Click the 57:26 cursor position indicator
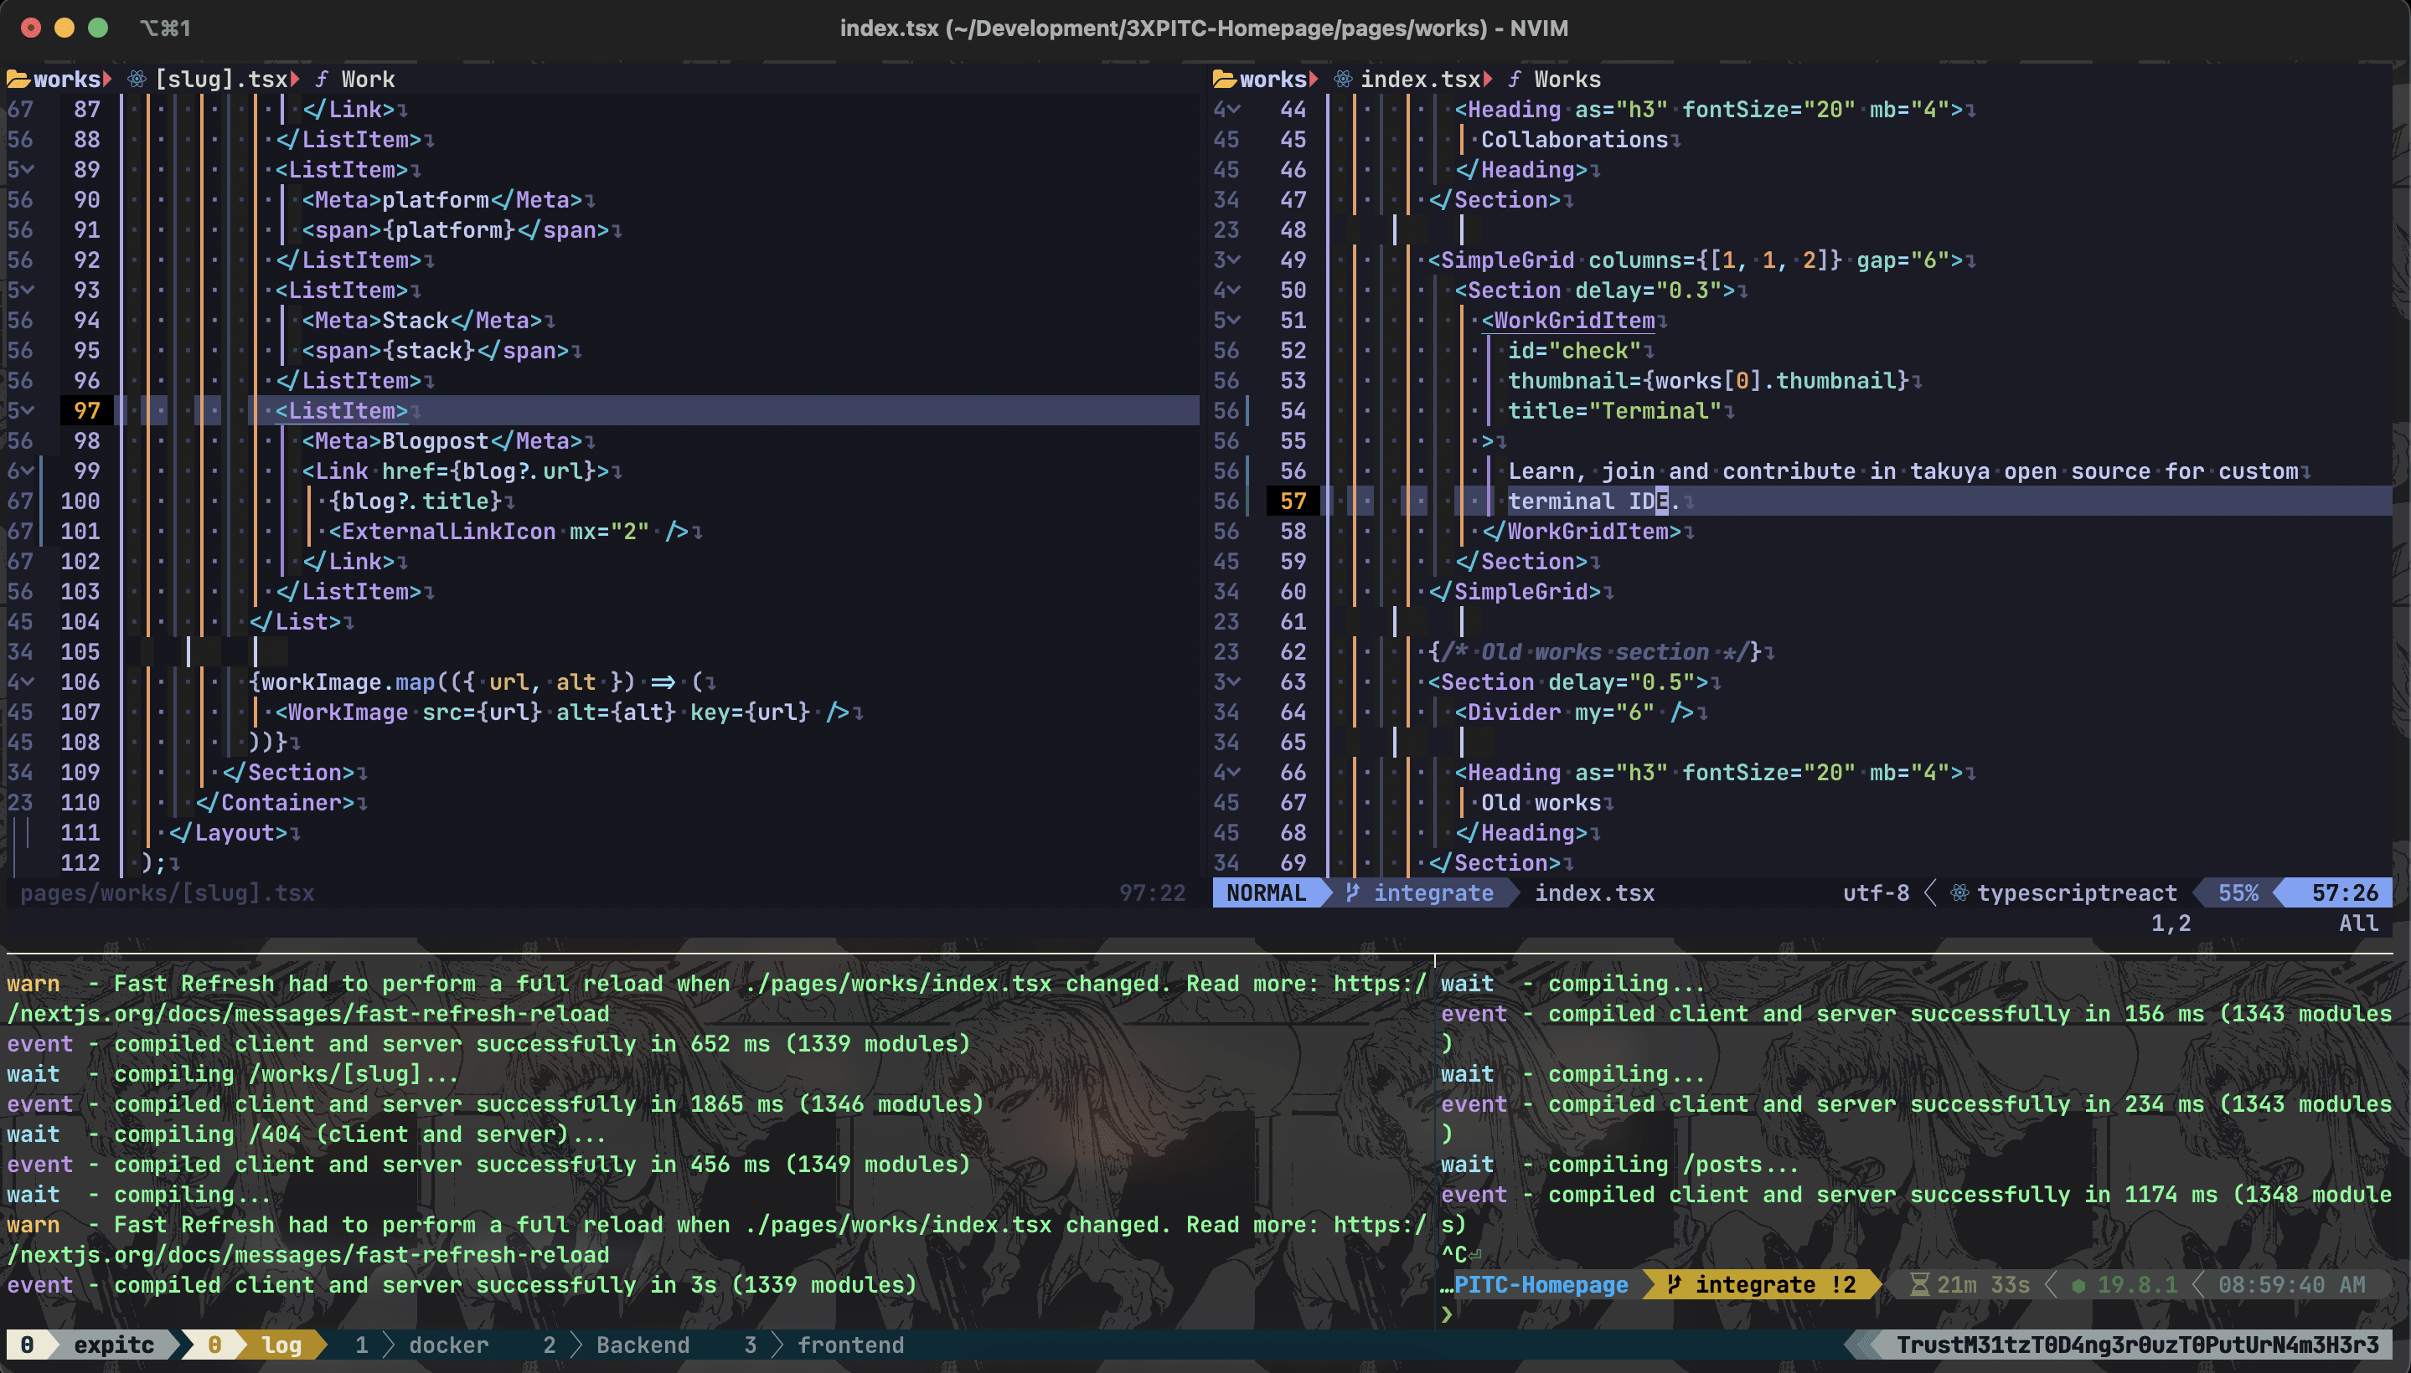This screenshot has width=2411, height=1373. [x=2344, y=893]
